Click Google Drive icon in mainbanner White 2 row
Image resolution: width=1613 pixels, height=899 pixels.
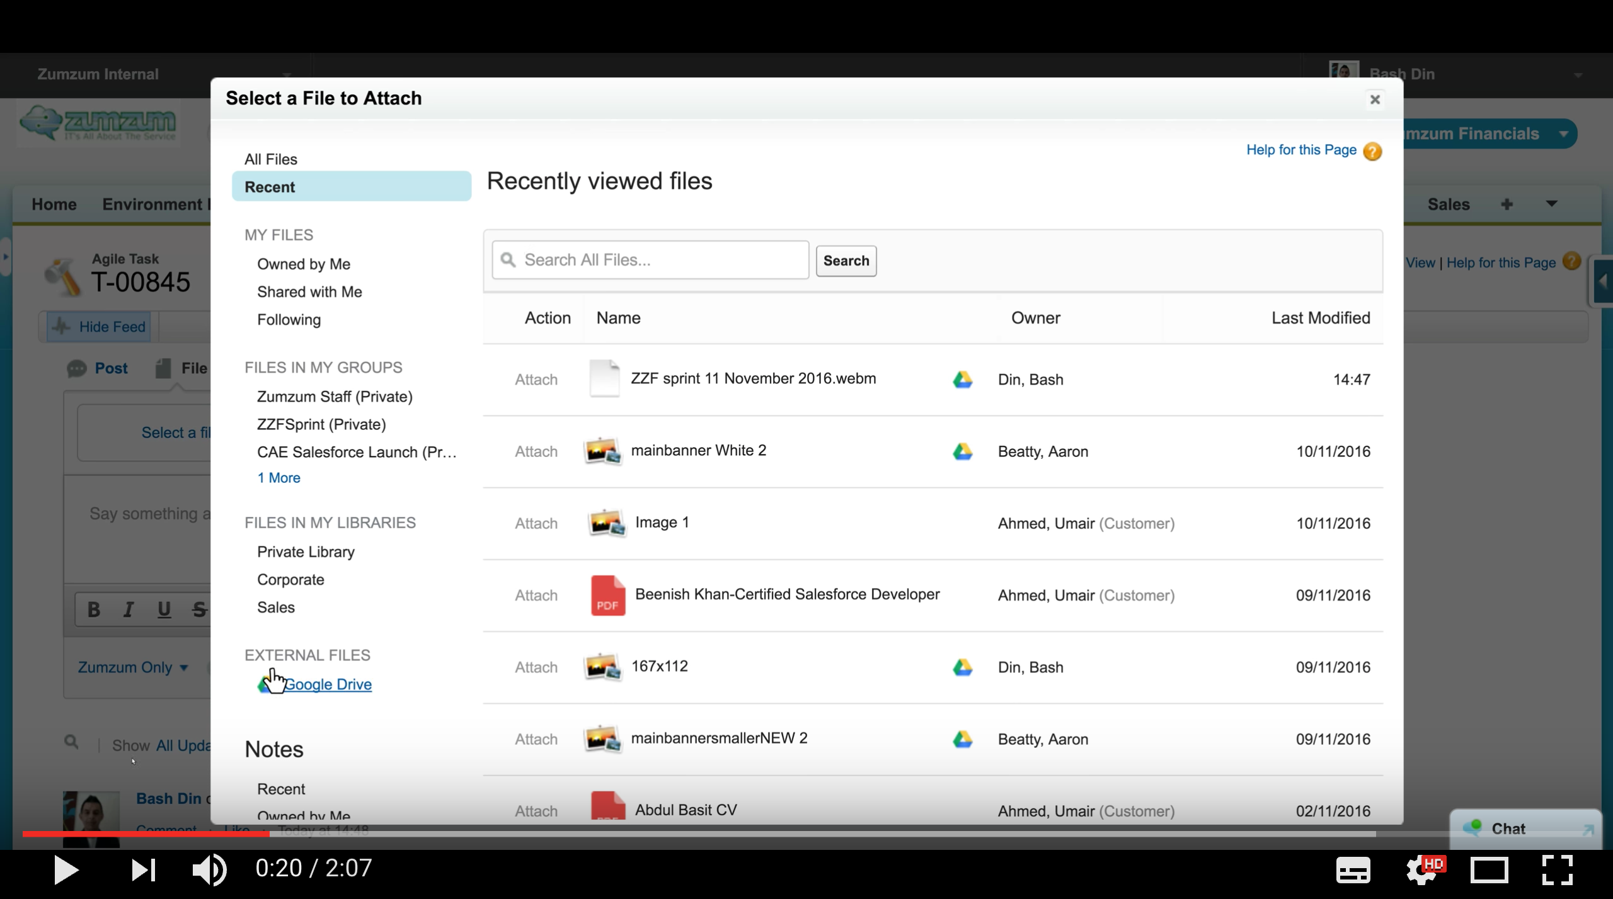tap(962, 451)
